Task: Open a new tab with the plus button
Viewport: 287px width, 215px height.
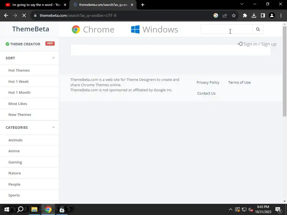Action: point(143,5)
